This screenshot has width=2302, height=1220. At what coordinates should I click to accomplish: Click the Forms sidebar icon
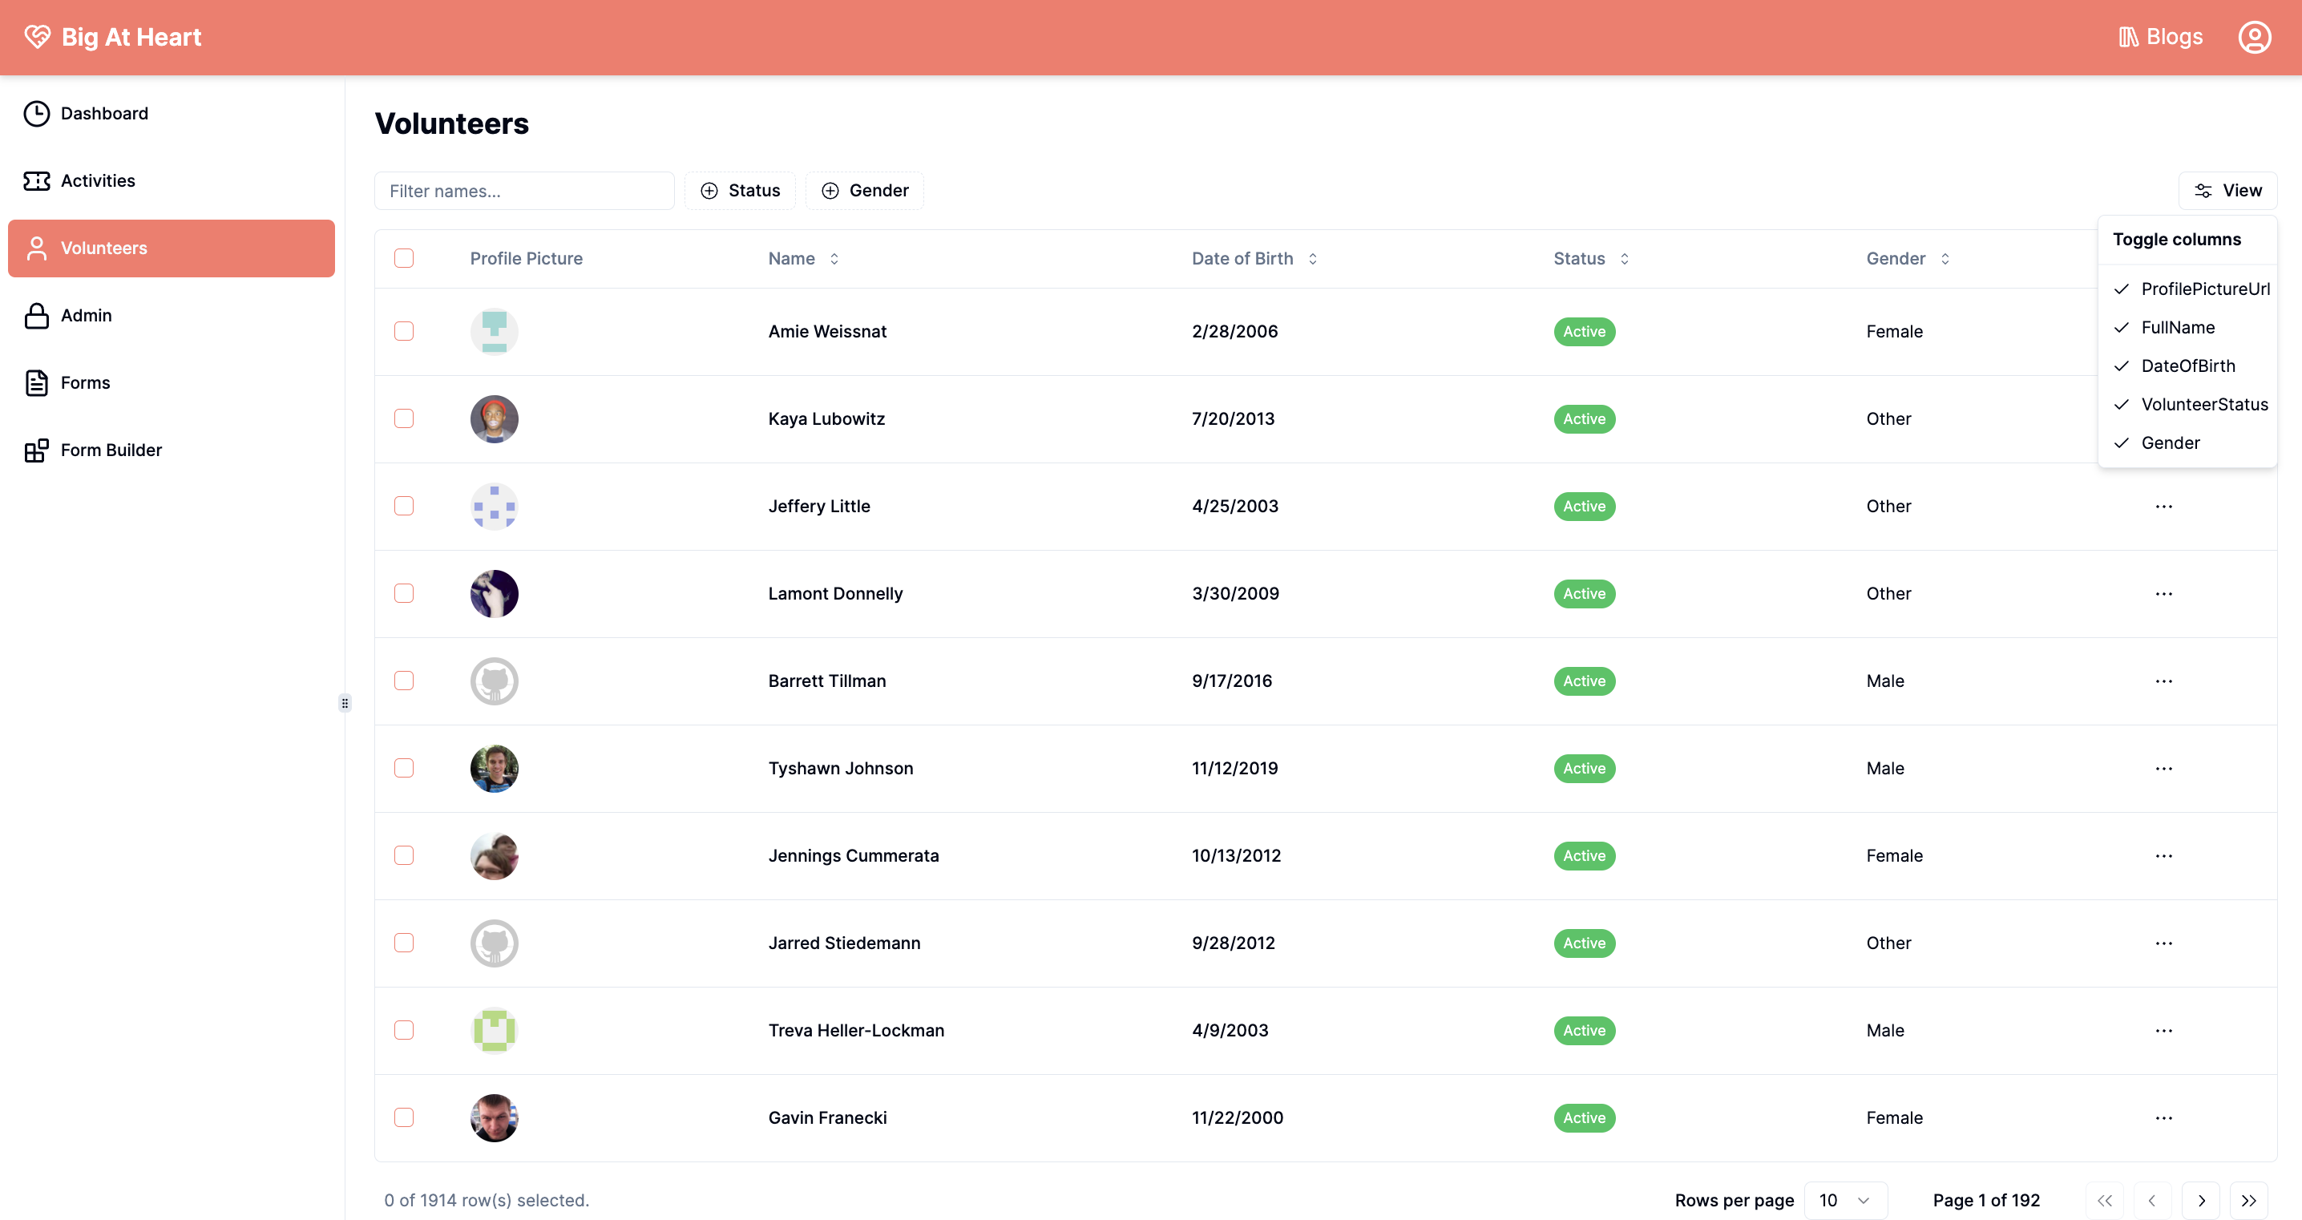tap(37, 382)
